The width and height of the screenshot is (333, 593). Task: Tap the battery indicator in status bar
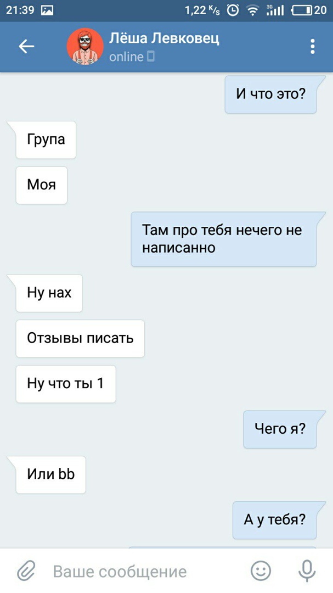(302, 10)
